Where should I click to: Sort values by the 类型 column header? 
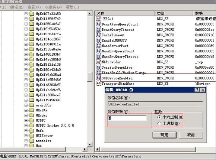point(174,13)
